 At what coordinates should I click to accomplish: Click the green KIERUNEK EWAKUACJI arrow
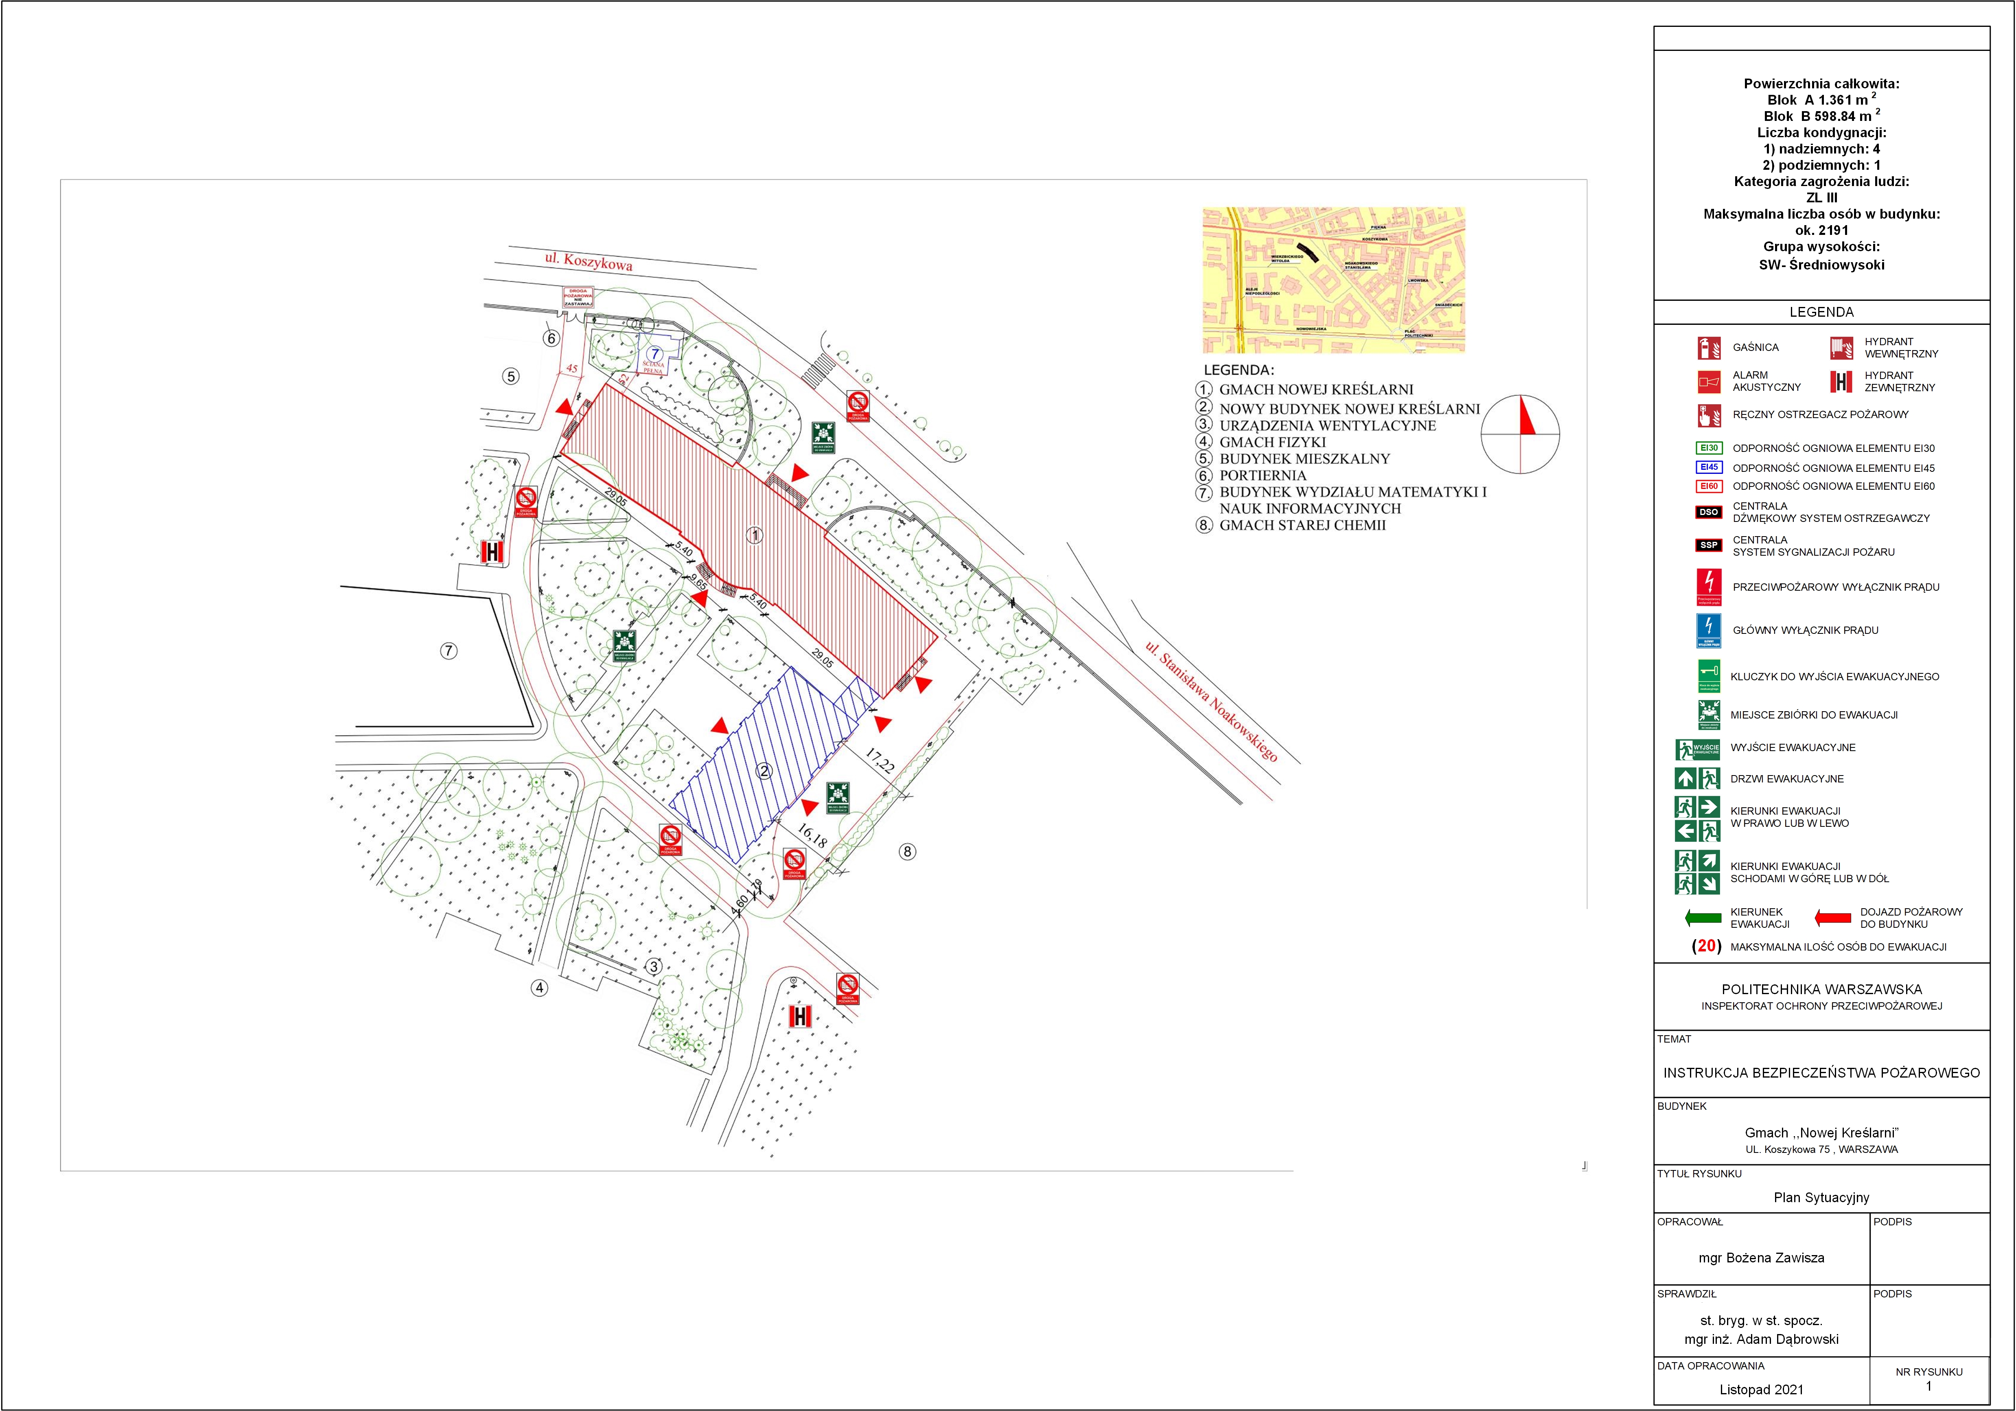pyautogui.click(x=1703, y=918)
